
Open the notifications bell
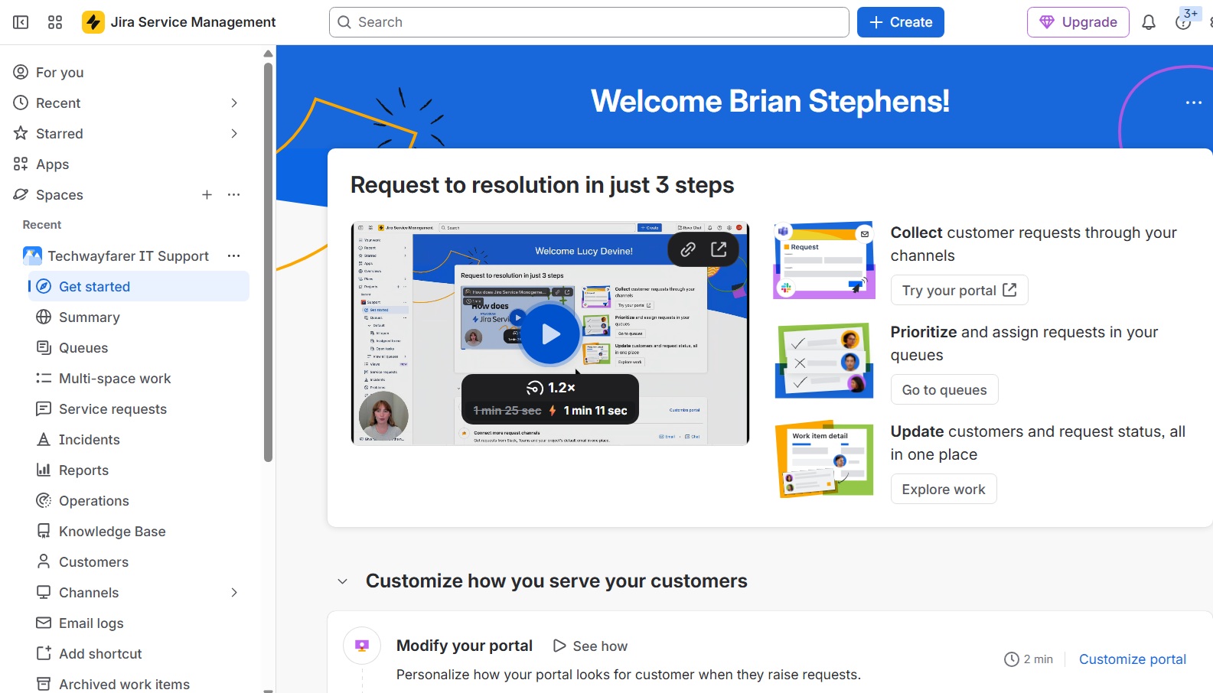coord(1149,22)
